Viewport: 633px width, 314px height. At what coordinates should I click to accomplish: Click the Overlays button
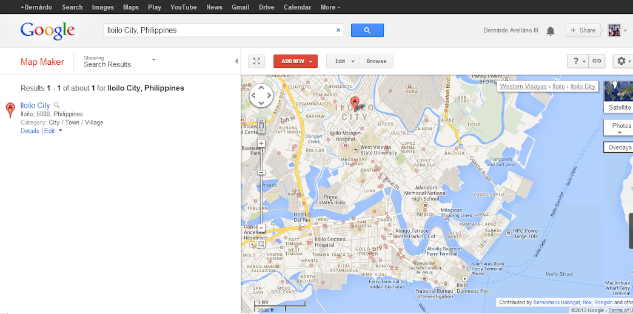pyautogui.click(x=620, y=147)
